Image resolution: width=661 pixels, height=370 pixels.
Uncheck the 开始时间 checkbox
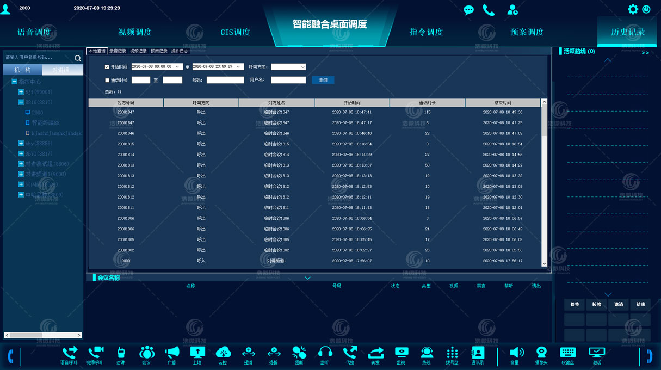(107, 67)
